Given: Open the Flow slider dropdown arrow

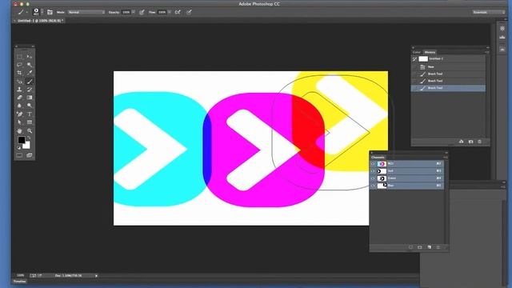Looking at the screenshot, I should click(169, 12).
